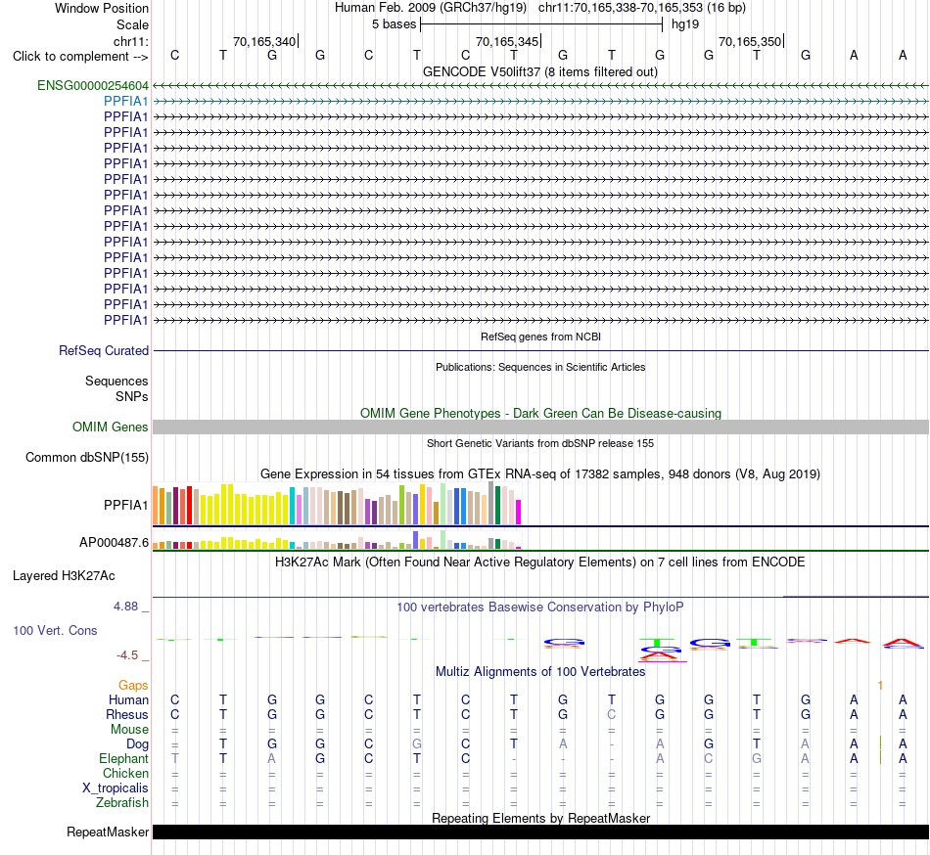Viewport: 930px width, 855px height.
Task: Click the 'Layered H3K27Ac' track label
Action: (x=64, y=576)
